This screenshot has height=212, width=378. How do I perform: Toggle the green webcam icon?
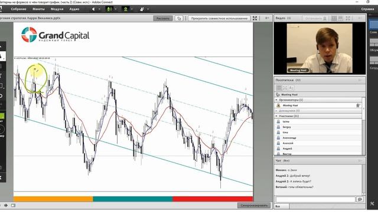click(x=125, y=9)
